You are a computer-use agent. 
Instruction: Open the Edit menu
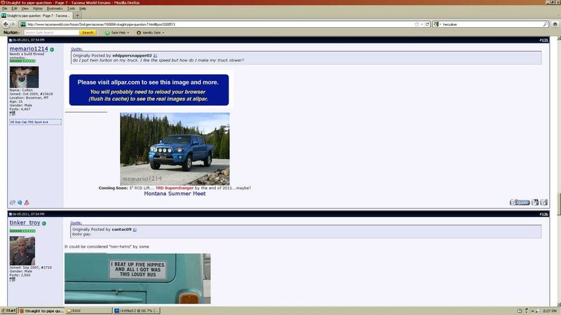[14, 8]
